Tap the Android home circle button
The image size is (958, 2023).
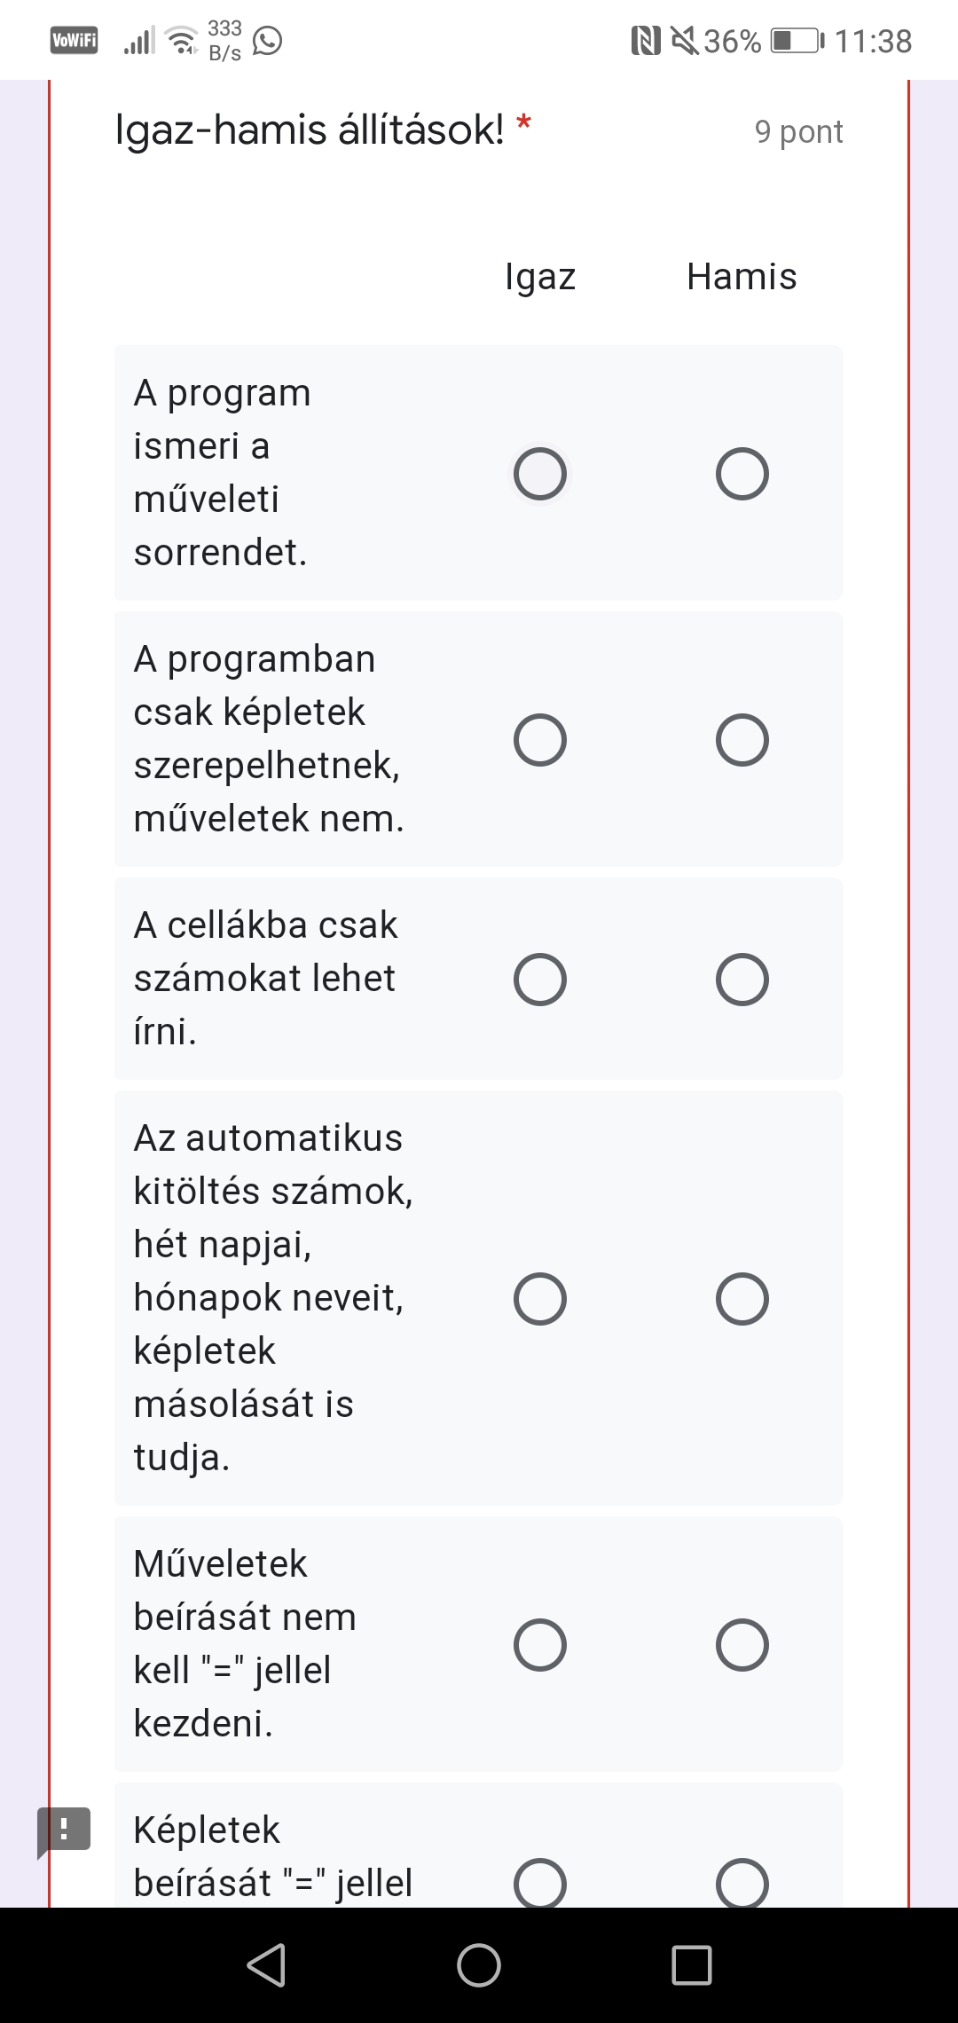[479, 1964]
